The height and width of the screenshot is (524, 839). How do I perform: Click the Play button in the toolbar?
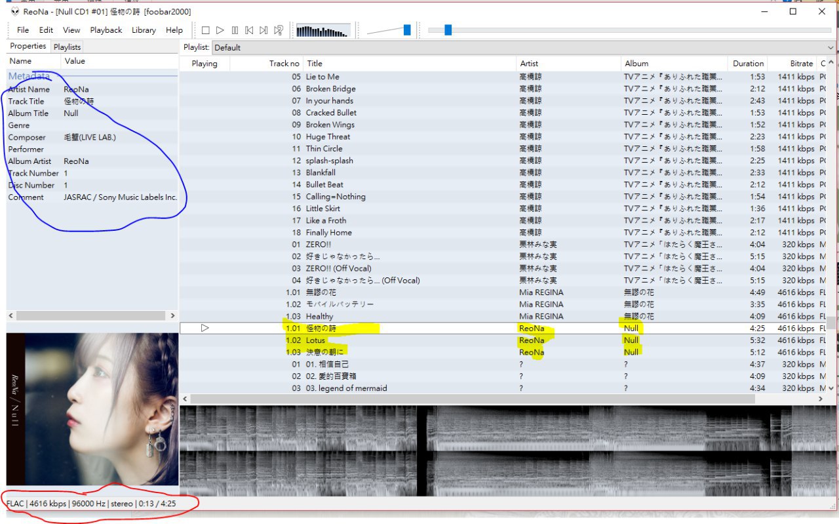click(220, 30)
